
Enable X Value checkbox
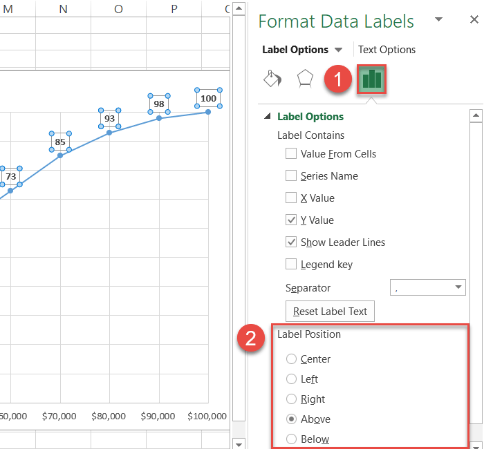click(x=291, y=198)
